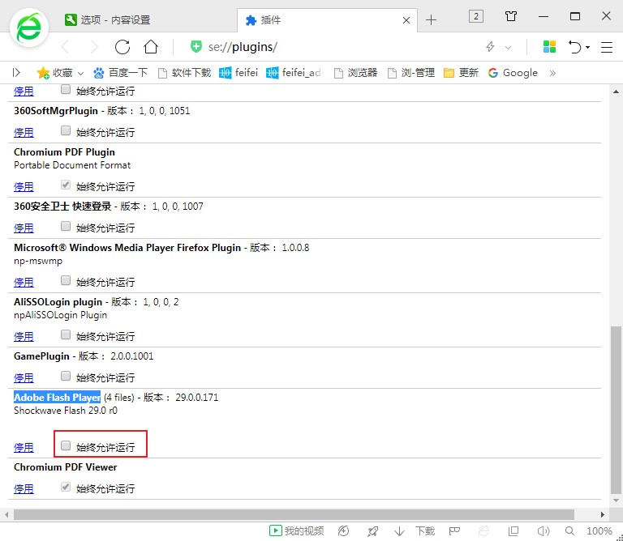623x541 pixels.
Task: Show more bookmarks with the » chevron
Action: click(x=552, y=73)
